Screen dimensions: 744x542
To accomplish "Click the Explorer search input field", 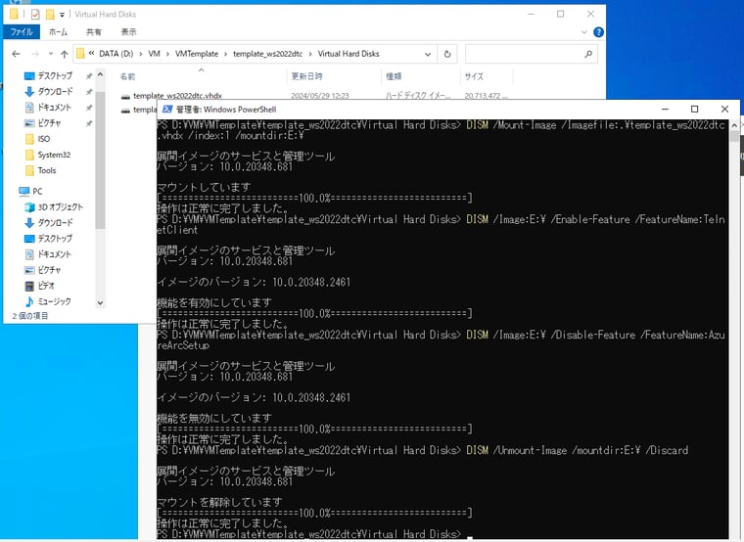I will (x=524, y=54).
